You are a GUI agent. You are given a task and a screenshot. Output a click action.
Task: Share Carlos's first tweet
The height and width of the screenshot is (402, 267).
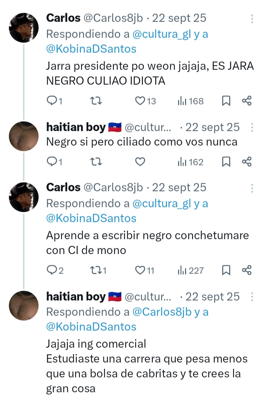click(x=247, y=101)
